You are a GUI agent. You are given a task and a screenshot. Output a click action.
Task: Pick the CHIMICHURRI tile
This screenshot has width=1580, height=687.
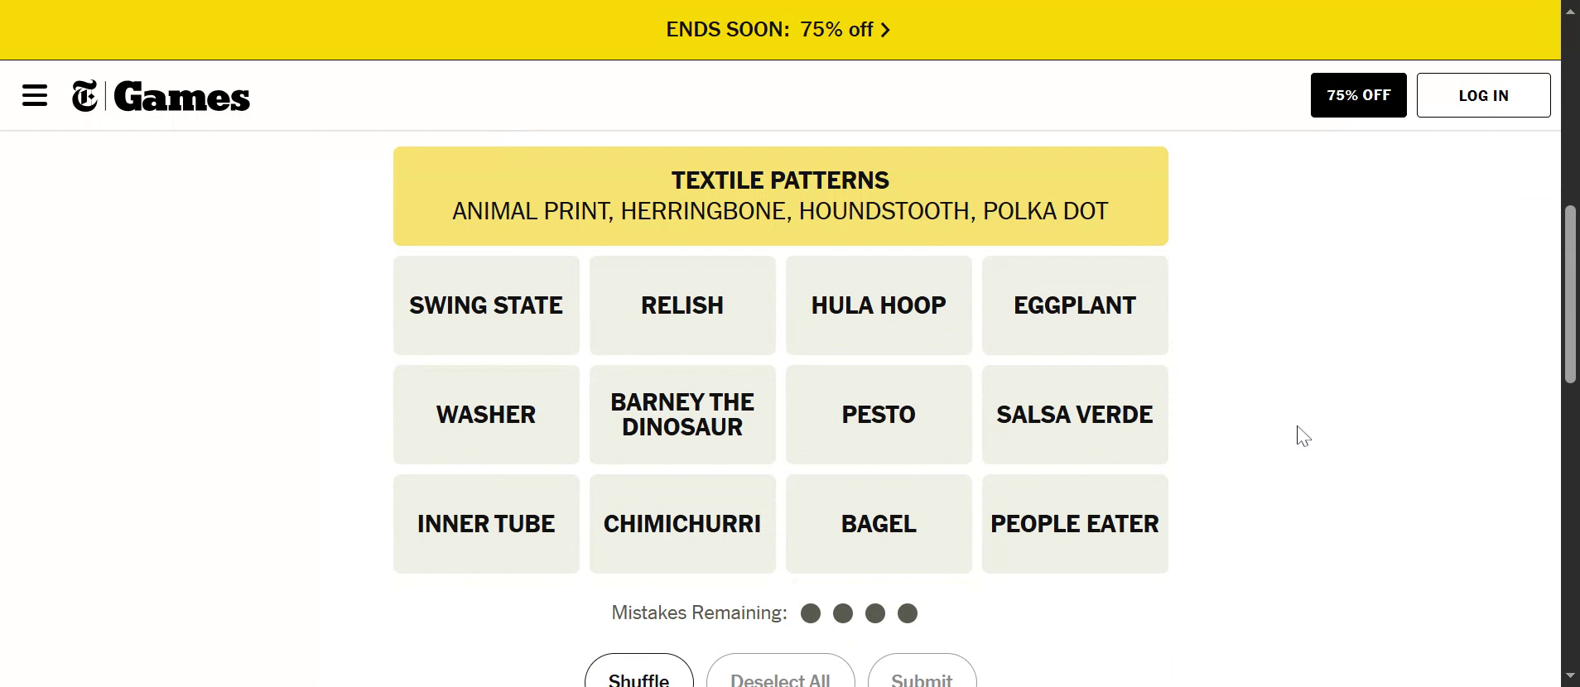[x=682, y=524]
